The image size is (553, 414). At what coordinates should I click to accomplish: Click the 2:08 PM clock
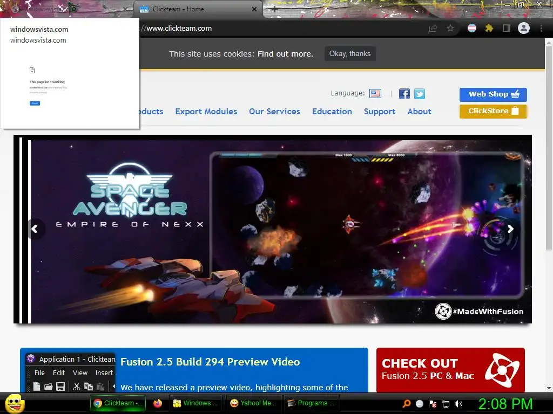click(505, 404)
